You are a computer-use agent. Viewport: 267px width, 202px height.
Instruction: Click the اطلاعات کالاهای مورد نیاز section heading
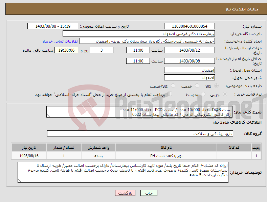tap(237, 122)
